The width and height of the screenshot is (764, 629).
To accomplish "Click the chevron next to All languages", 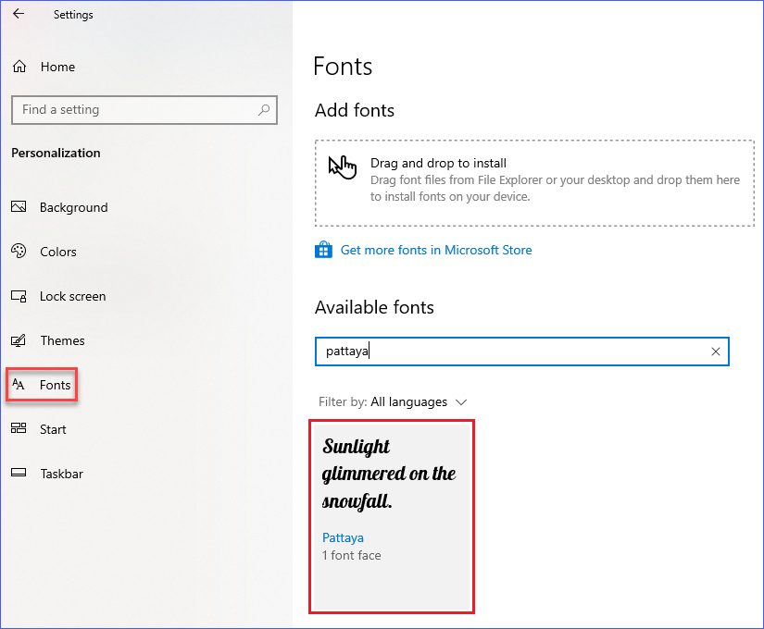I will click(x=461, y=402).
